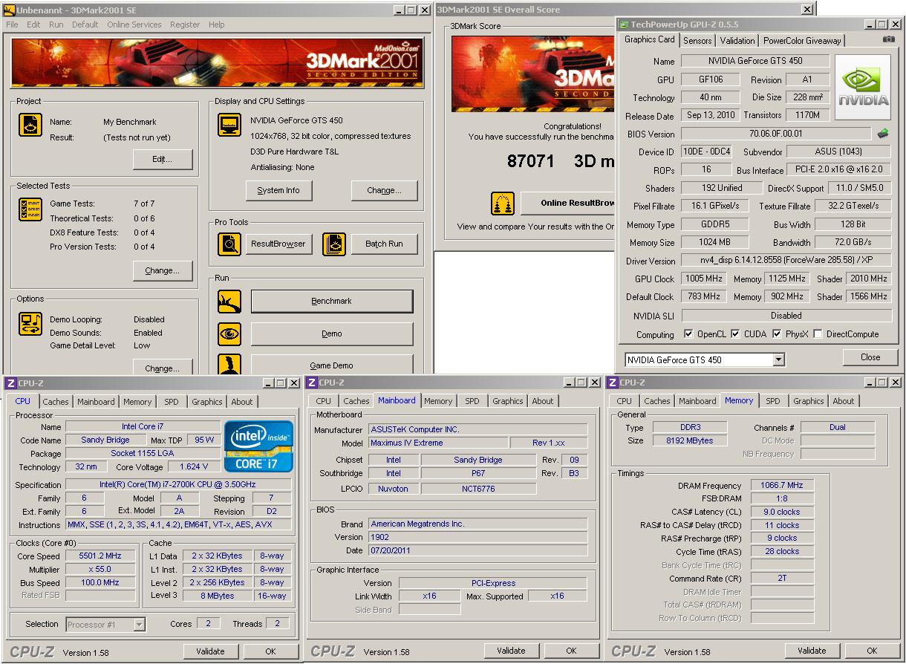Image resolution: width=906 pixels, height=664 pixels.
Task: Click the Options demo settings icon
Action: [x=30, y=324]
